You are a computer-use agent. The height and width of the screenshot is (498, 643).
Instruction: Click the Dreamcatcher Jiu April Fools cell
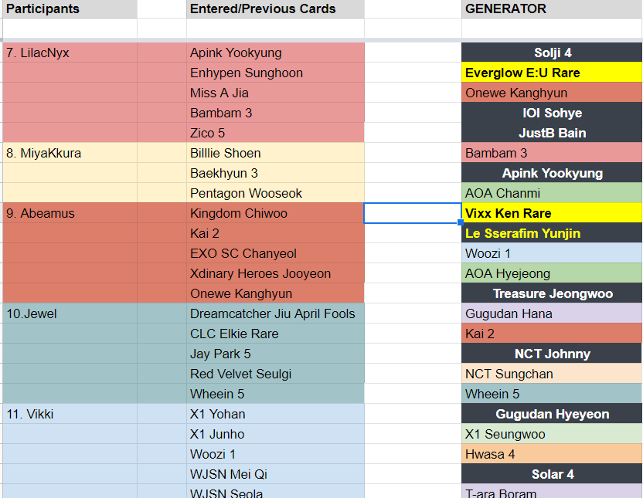tap(275, 313)
